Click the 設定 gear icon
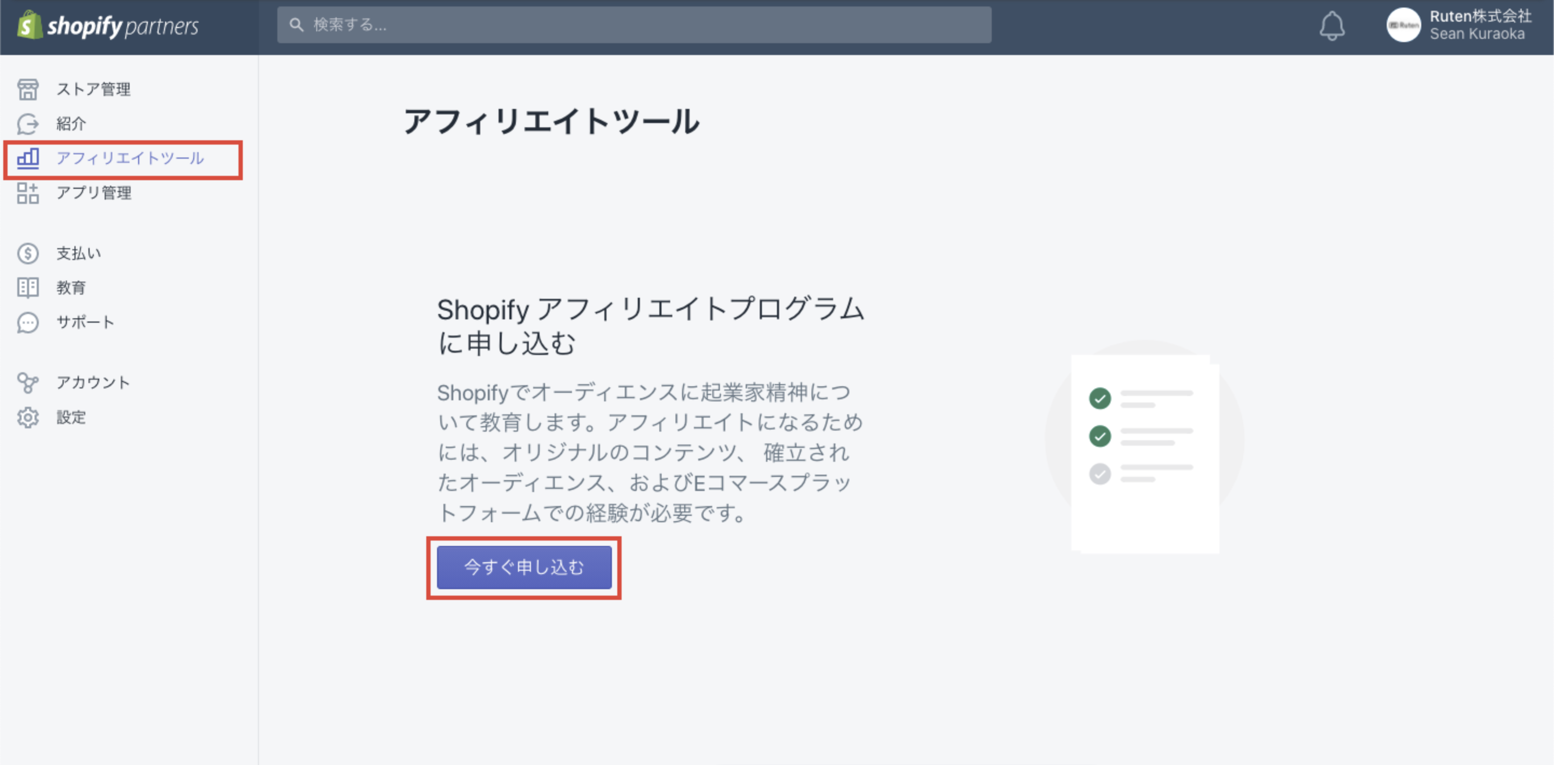Screen dimensions: 1554x765 pyautogui.click(x=28, y=418)
